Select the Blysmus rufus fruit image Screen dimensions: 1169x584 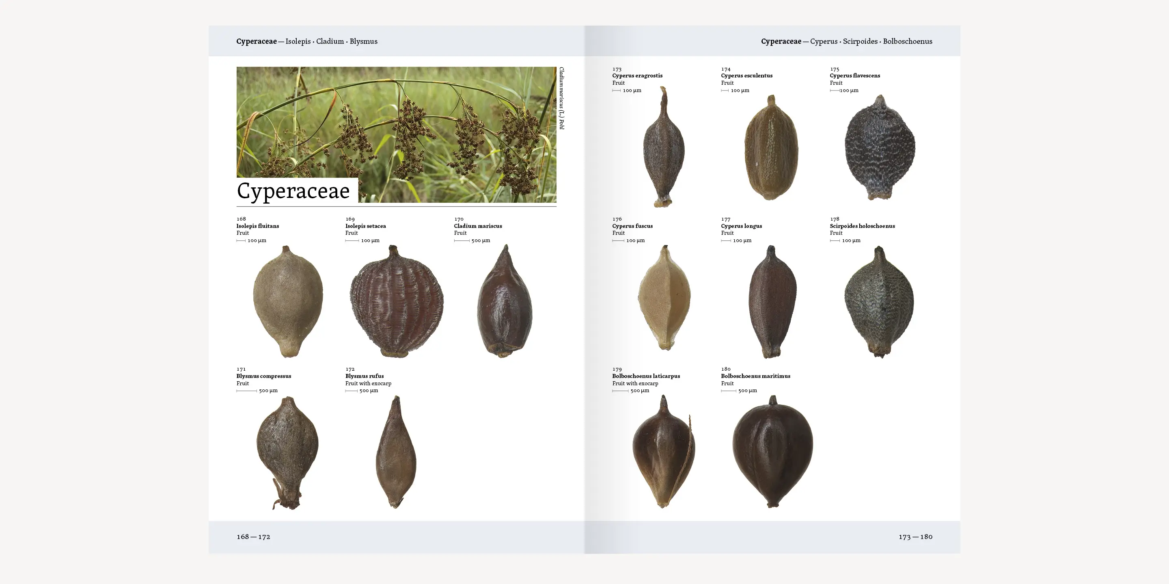396,452
